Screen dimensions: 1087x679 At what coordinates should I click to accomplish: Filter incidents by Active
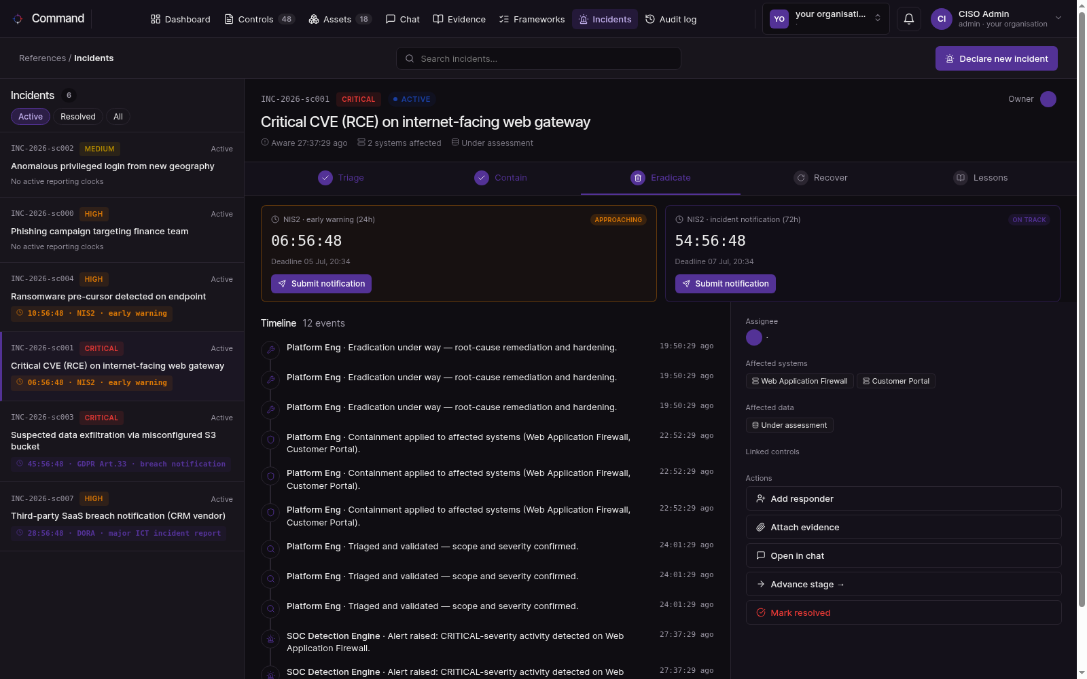31,117
